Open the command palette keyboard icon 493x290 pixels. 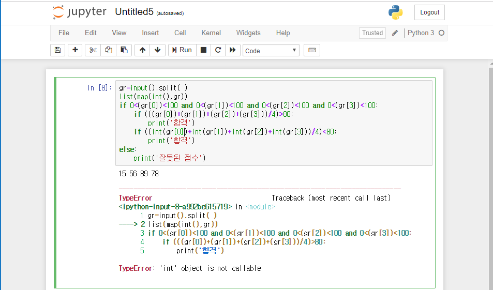tap(312, 50)
